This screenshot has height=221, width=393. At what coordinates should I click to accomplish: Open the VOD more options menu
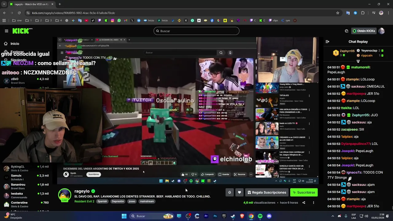tap(313, 203)
